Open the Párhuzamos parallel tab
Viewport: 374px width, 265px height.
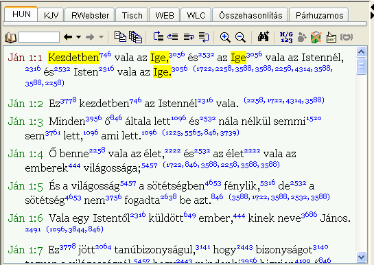(319, 15)
